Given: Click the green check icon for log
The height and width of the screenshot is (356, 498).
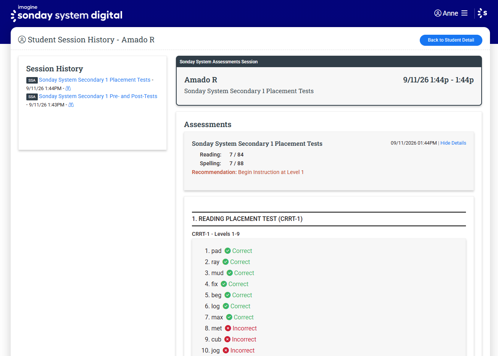Looking at the screenshot, I should (226, 306).
